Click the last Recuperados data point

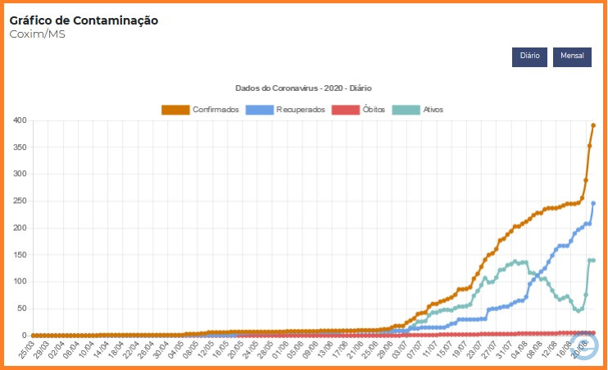593,203
